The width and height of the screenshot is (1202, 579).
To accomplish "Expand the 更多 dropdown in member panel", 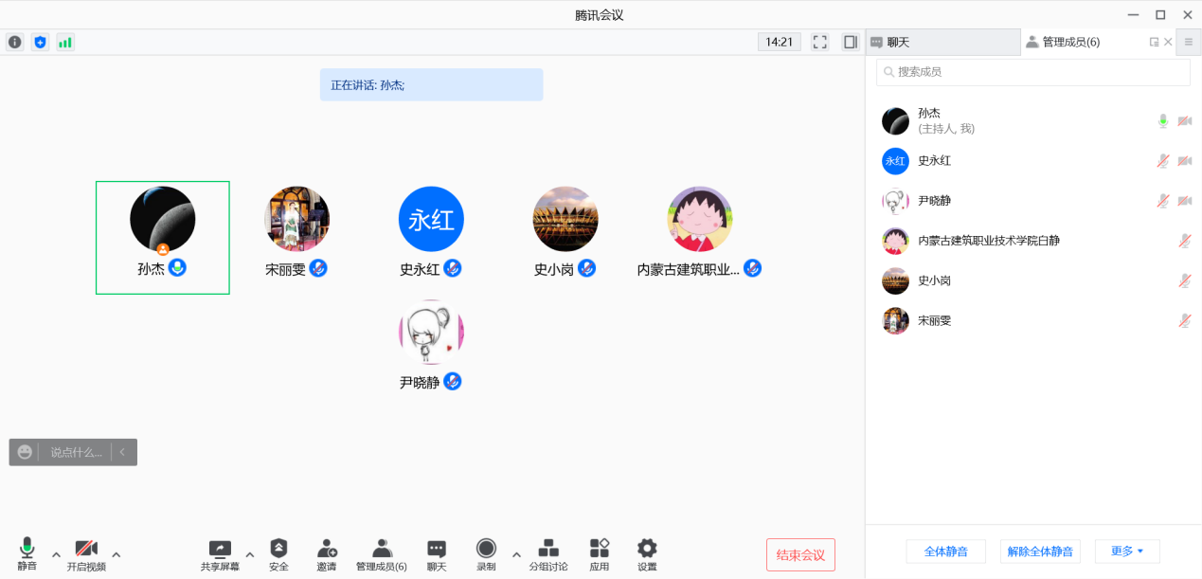I will click(x=1127, y=552).
